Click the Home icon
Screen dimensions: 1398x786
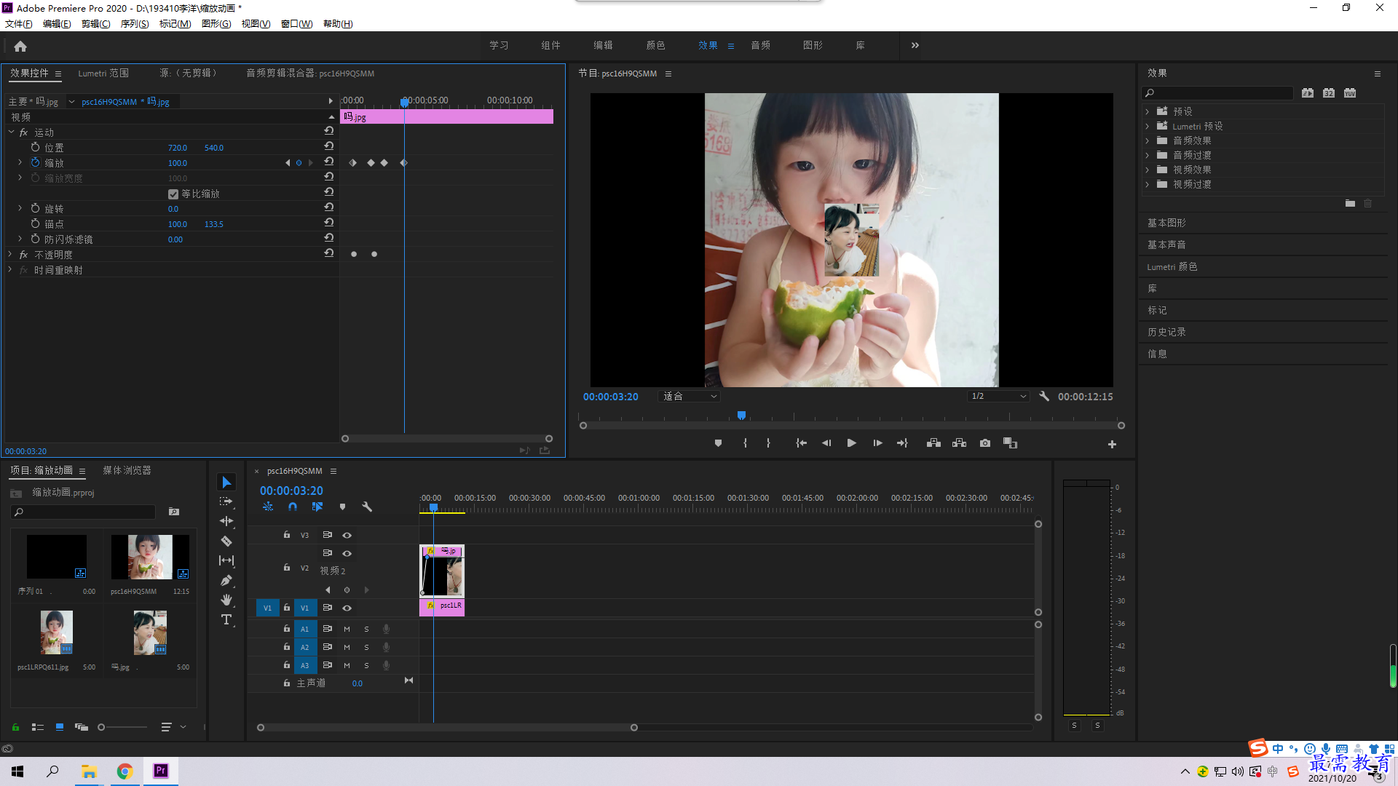pos(20,46)
